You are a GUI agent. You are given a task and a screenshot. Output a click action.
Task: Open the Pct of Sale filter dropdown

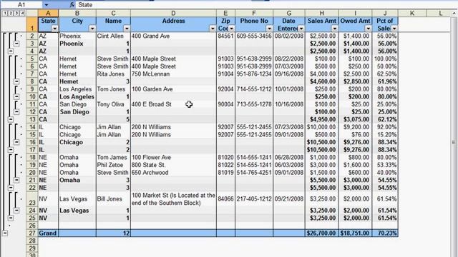pos(394,29)
